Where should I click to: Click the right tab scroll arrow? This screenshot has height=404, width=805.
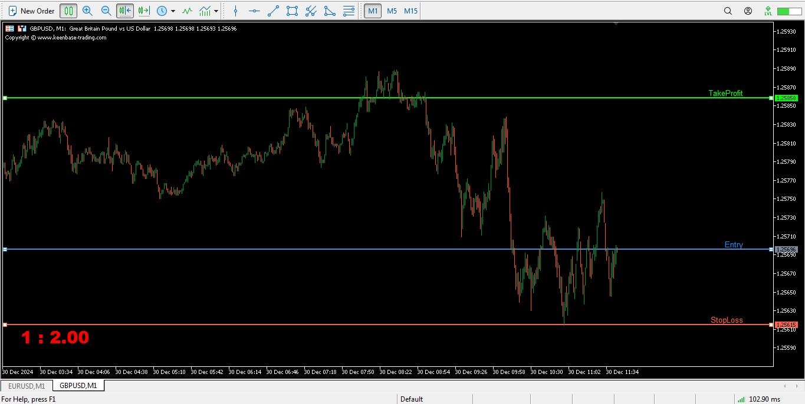(797, 386)
